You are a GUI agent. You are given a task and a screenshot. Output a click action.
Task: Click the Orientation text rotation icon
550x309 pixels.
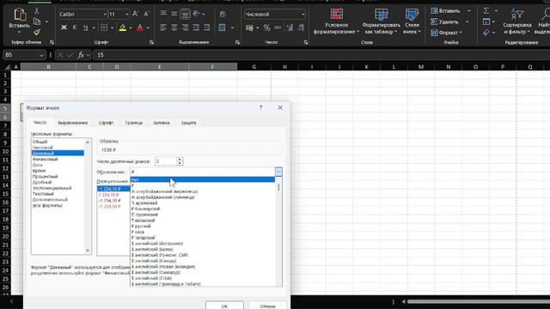197,14
